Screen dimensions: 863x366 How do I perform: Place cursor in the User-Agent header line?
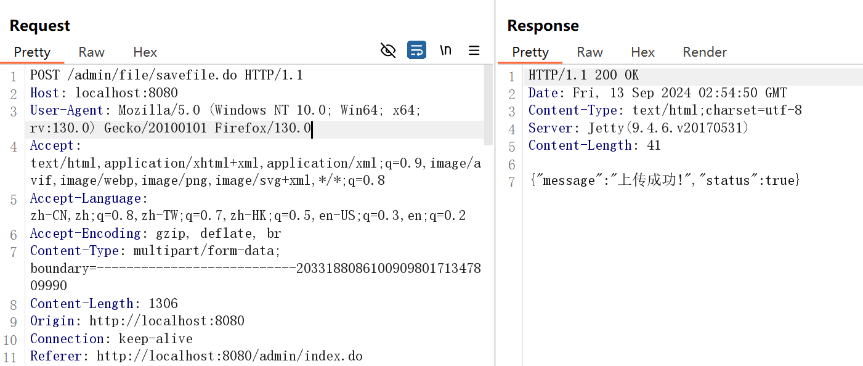225,120
